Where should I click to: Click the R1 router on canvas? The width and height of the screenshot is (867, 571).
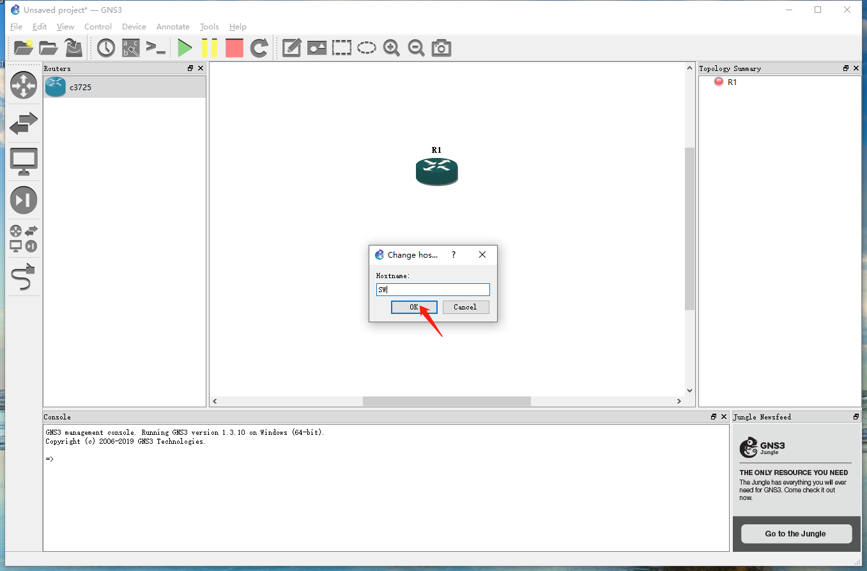click(x=437, y=171)
